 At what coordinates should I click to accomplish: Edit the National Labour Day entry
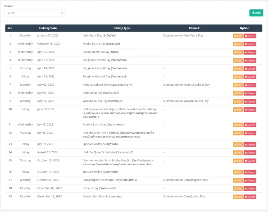click(238, 85)
